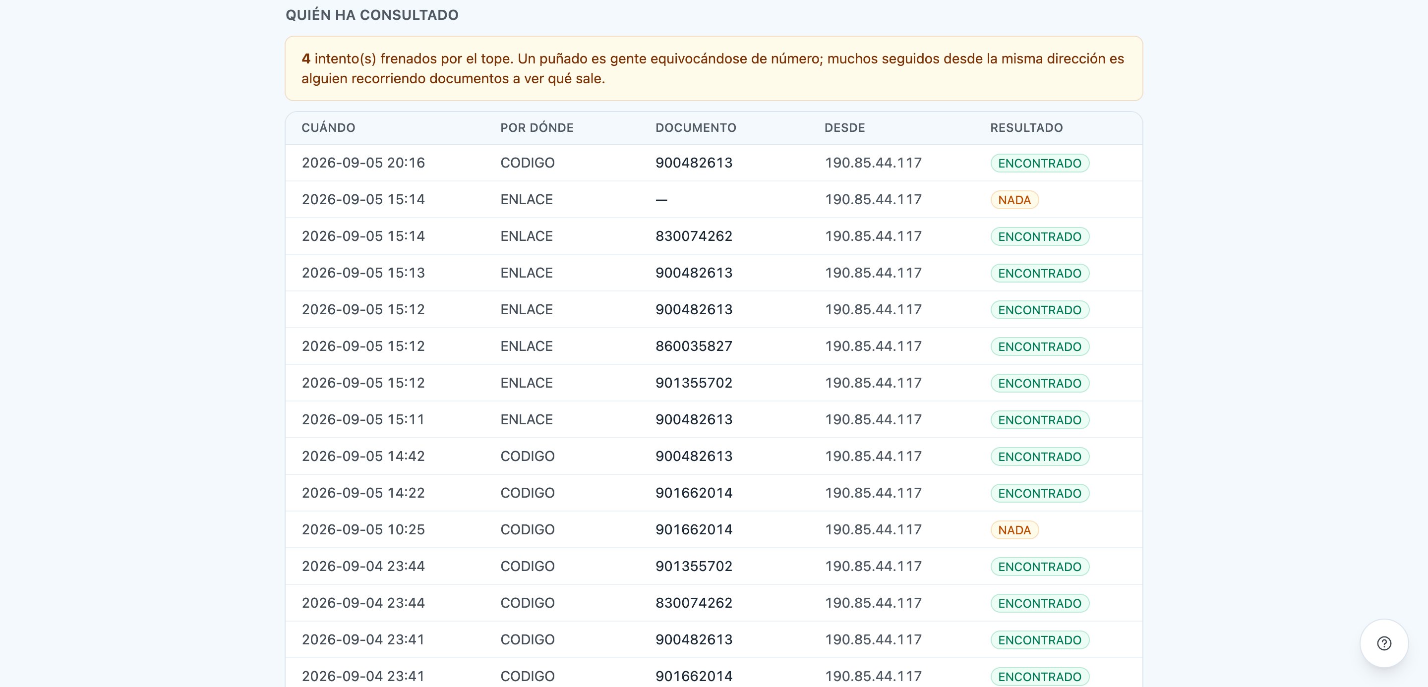The height and width of the screenshot is (687, 1428).
Task: Click NADA badge in the 15:14 row
Action: click(1014, 200)
